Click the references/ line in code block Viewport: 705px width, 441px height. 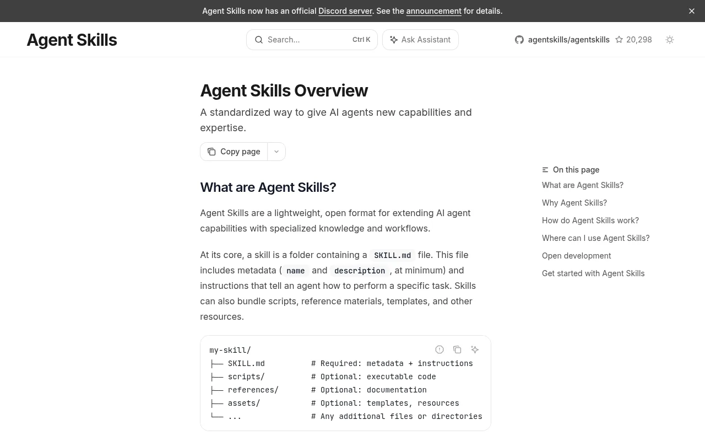pos(253,390)
